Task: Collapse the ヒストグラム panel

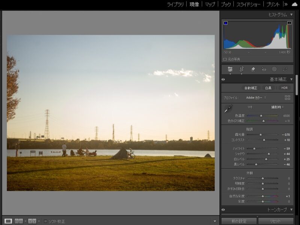Action: pyautogui.click(x=291, y=15)
